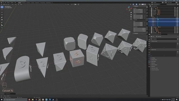
Task: Open the Scene properties tab
Action: pyautogui.click(x=149, y=45)
